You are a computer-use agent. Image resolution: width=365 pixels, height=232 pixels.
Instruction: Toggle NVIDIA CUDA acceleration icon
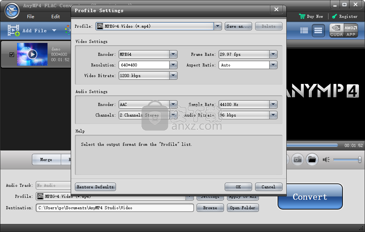coord(336,30)
